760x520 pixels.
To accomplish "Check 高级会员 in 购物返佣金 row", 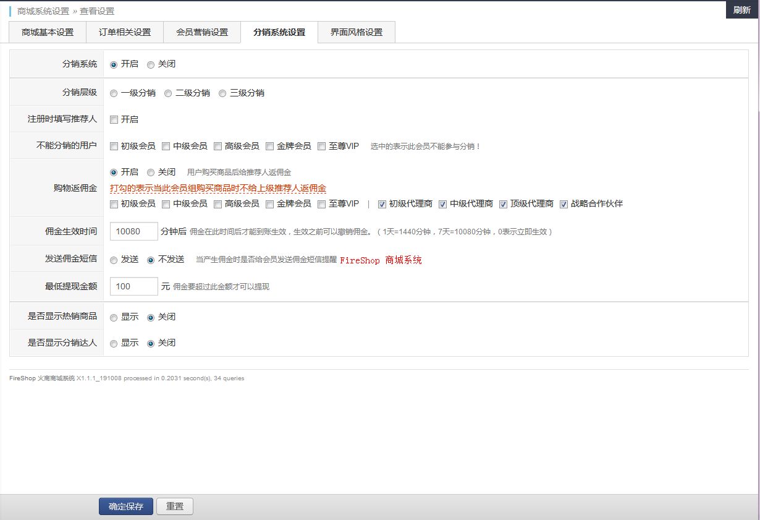I will [x=217, y=204].
